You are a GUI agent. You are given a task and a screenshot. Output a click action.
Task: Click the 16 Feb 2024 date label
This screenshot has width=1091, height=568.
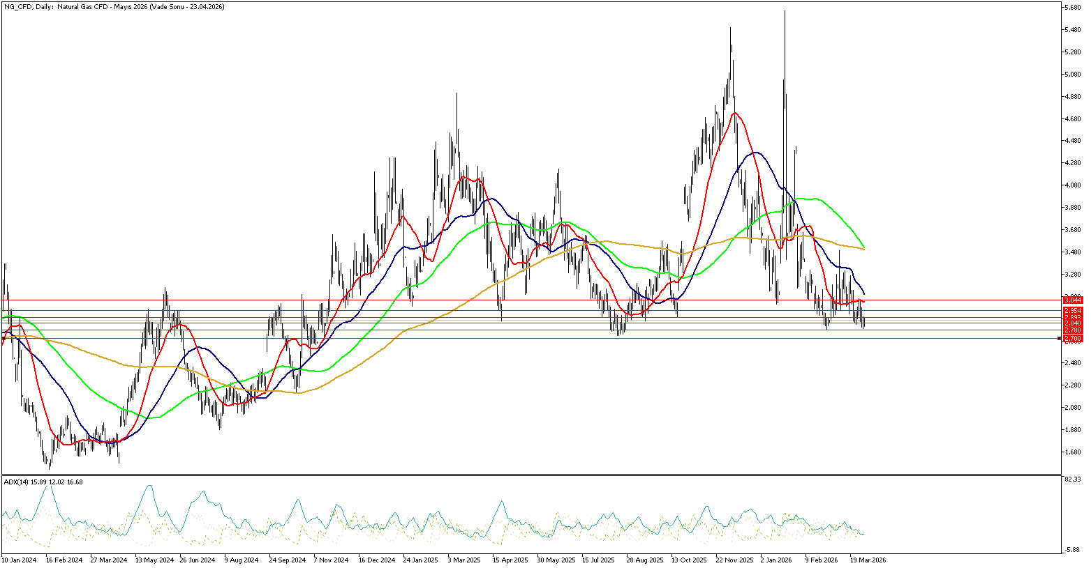pyautogui.click(x=63, y=560)
